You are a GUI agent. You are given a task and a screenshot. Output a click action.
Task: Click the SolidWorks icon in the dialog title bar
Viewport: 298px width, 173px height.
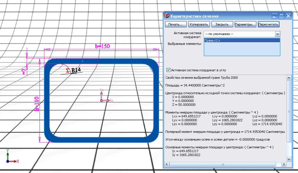click(167, 16)
